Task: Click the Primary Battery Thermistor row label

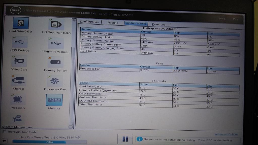Action: (x=98, y=90)
